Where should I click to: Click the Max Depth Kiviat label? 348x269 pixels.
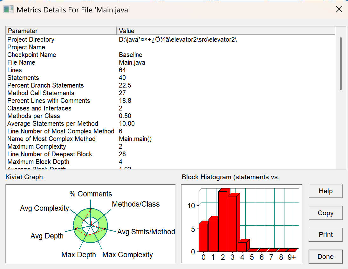78,255
